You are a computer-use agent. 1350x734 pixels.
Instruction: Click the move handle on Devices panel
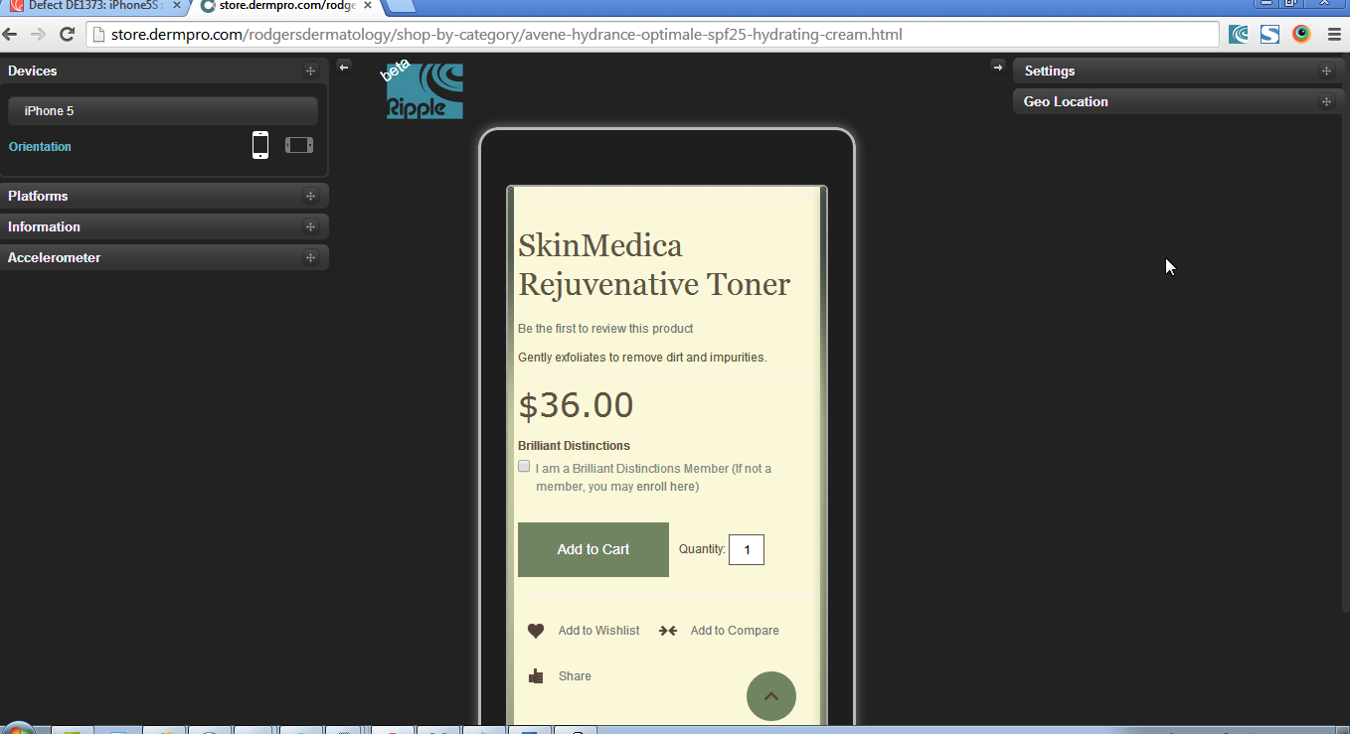310,71
